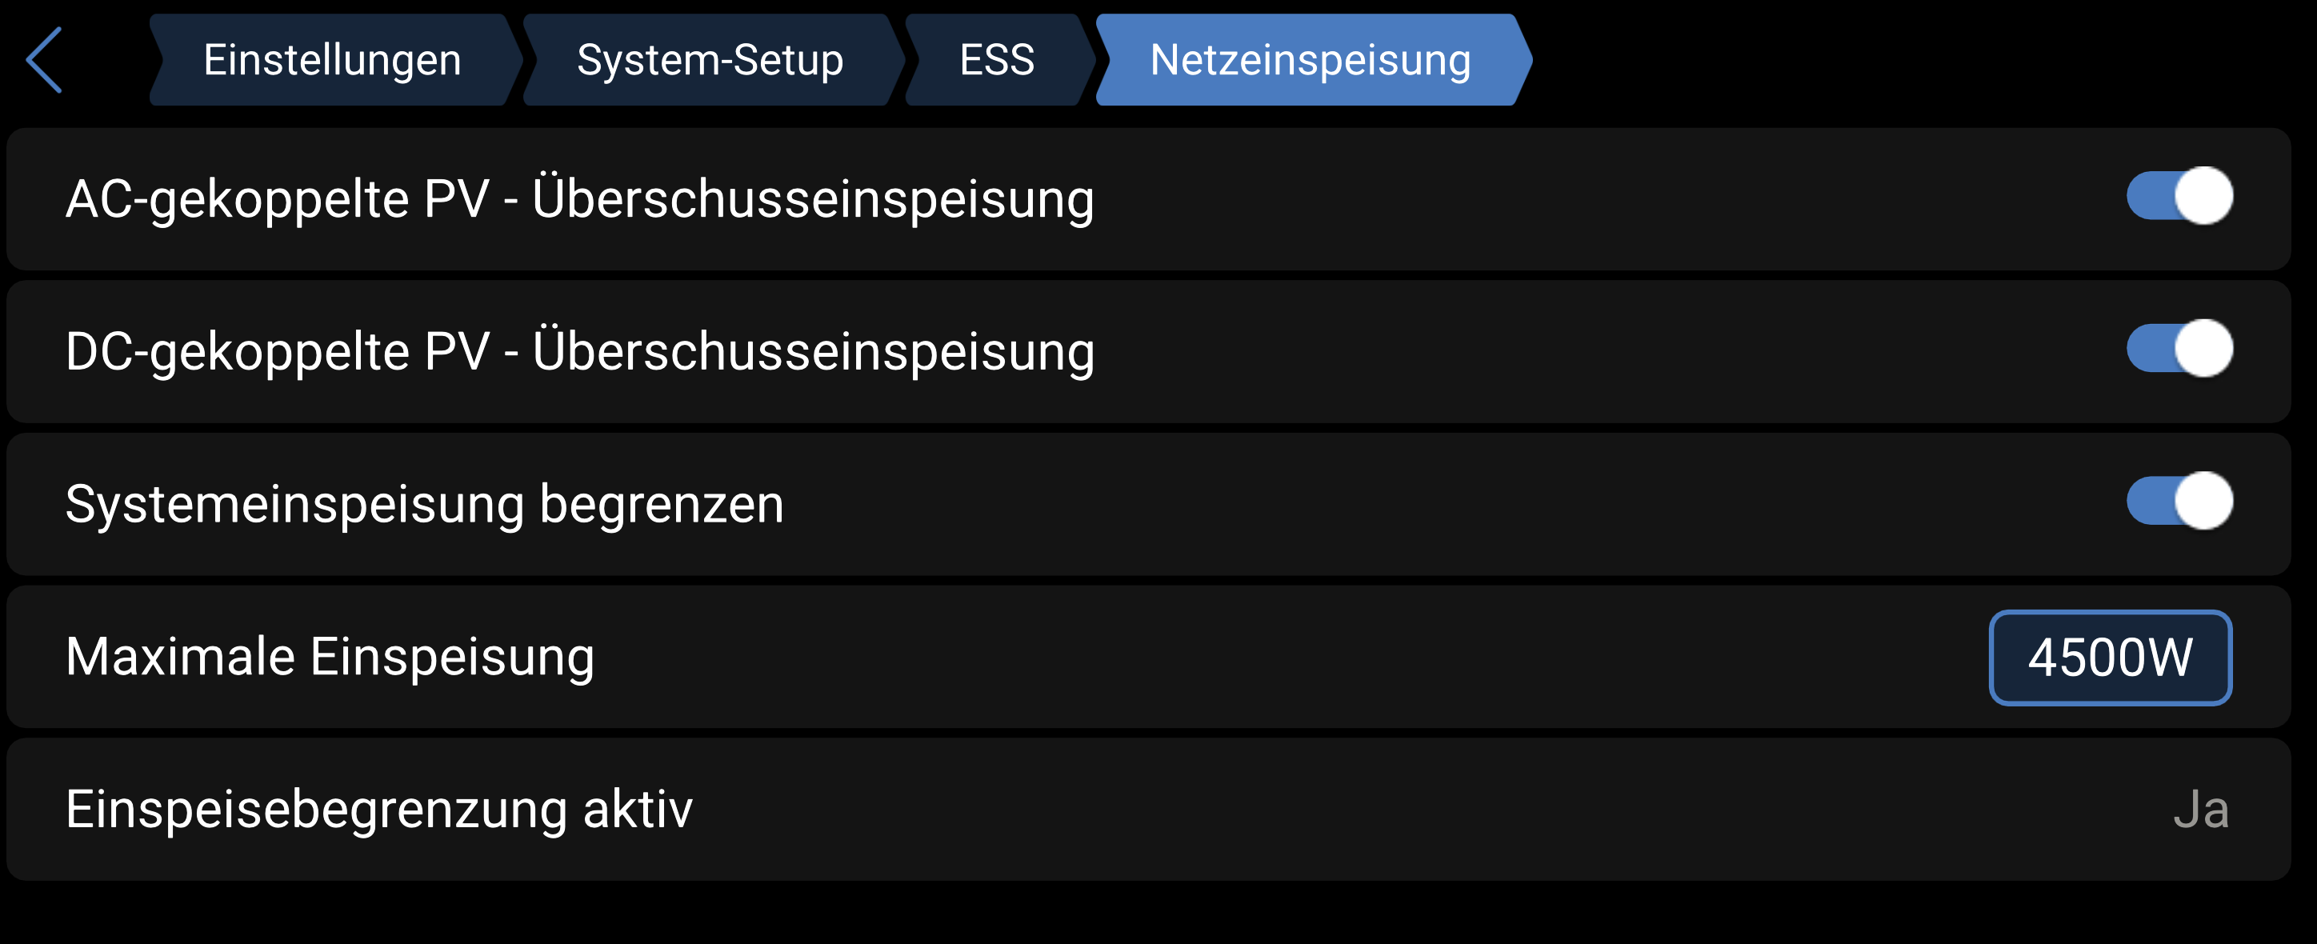
Task: Toggle DC-gekoppelte PV Überschusseinspeisung switch
Action: tap(2179, 349)
